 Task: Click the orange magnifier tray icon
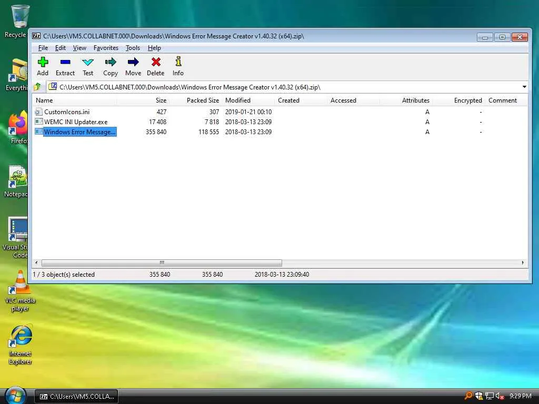(468, 396)
